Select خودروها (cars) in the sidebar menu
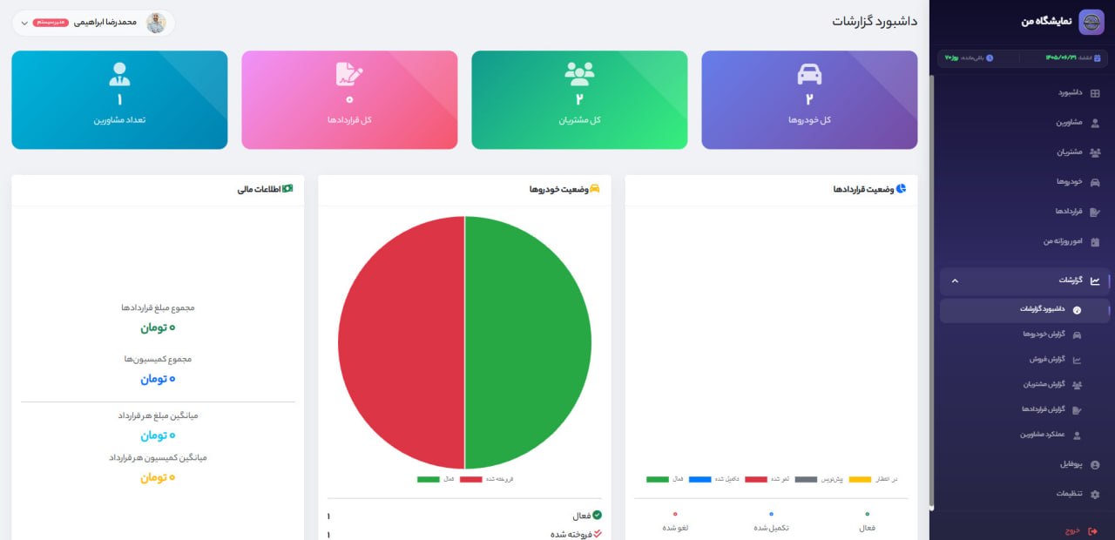This screenshot has height=540, width=1115. coord(1024,182)
